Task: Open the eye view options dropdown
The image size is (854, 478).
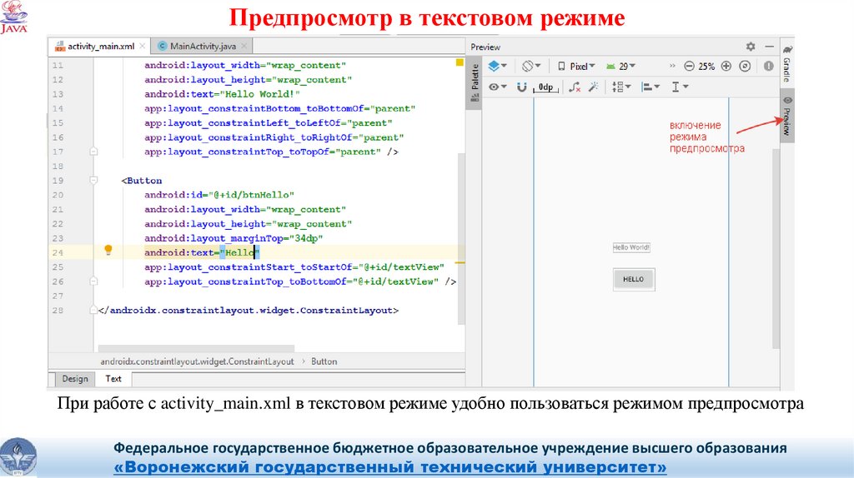Action: [498, 87]
